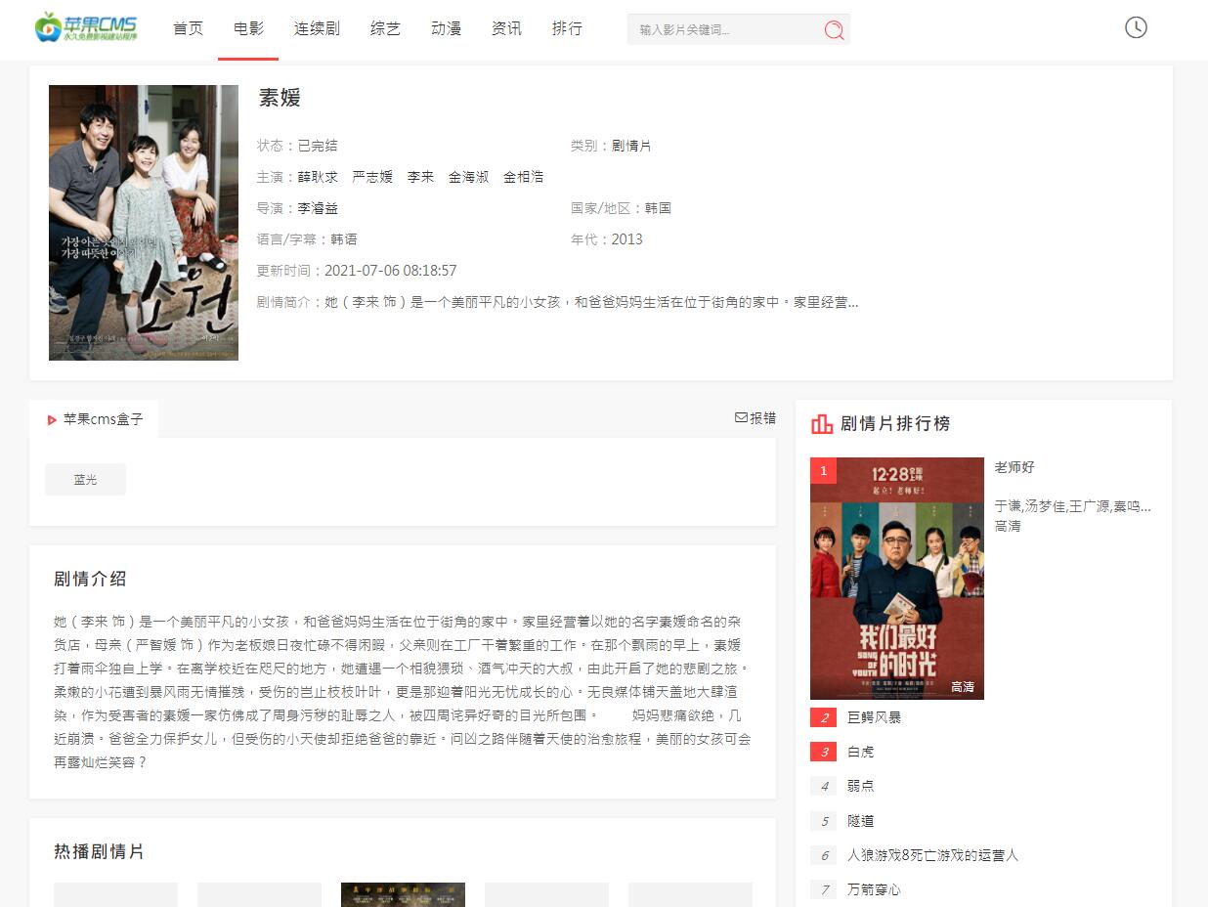1208x907 pixels.
Task: Go to the 排行 page
Action: [568, 28]
